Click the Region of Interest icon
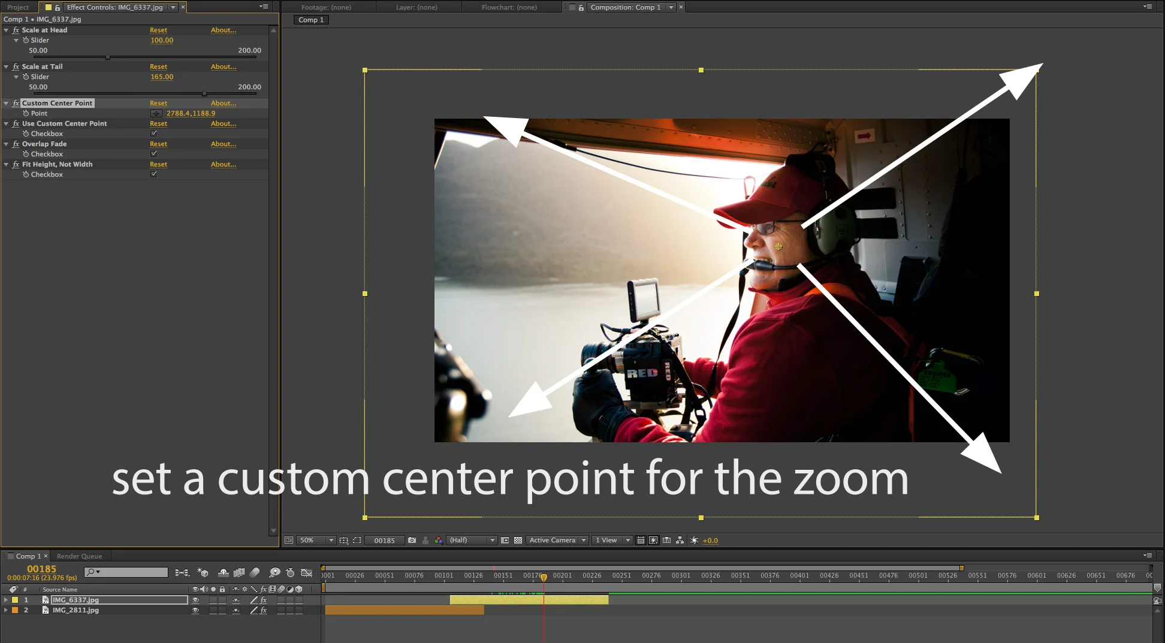 click(x=357, y=540)
